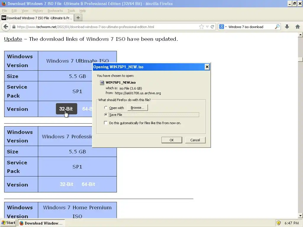Open the Downloads arrow in the toolbar

(x=287, y=27)
